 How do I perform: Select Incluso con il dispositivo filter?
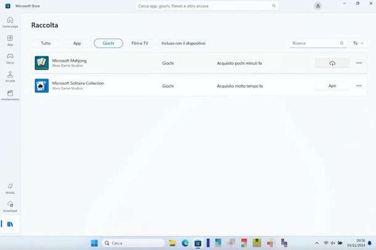(183, 43)
